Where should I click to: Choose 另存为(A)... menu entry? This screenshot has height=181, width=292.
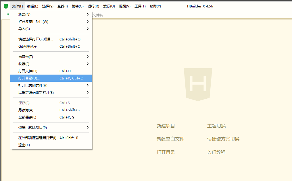[x=51, y=110]
